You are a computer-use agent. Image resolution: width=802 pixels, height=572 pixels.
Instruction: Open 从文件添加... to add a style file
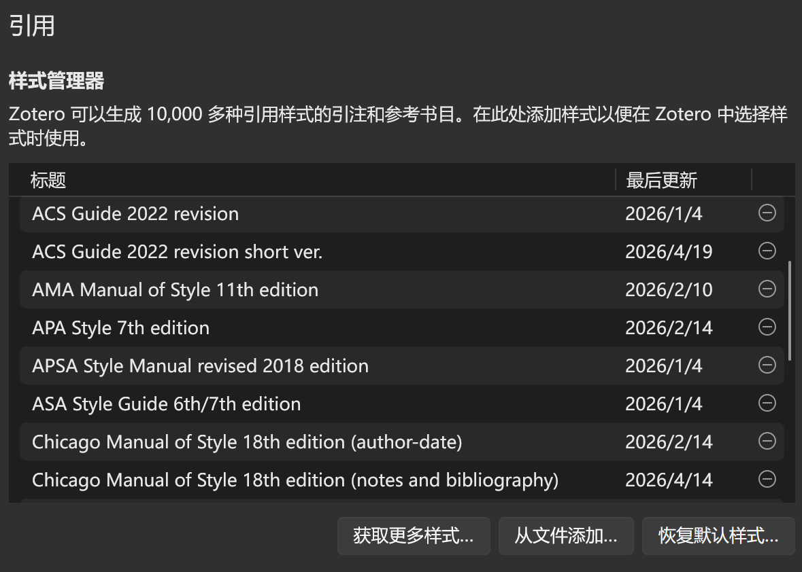point(566,536)
